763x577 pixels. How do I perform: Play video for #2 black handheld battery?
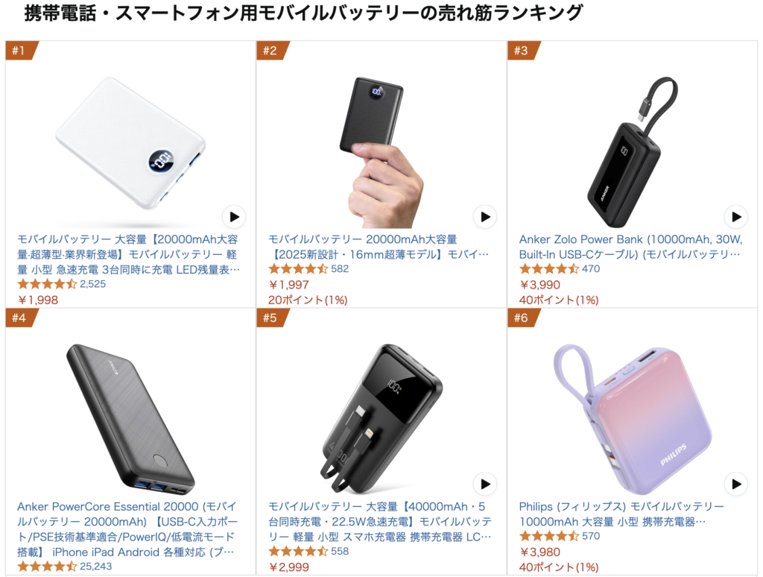tap(485, 217)
